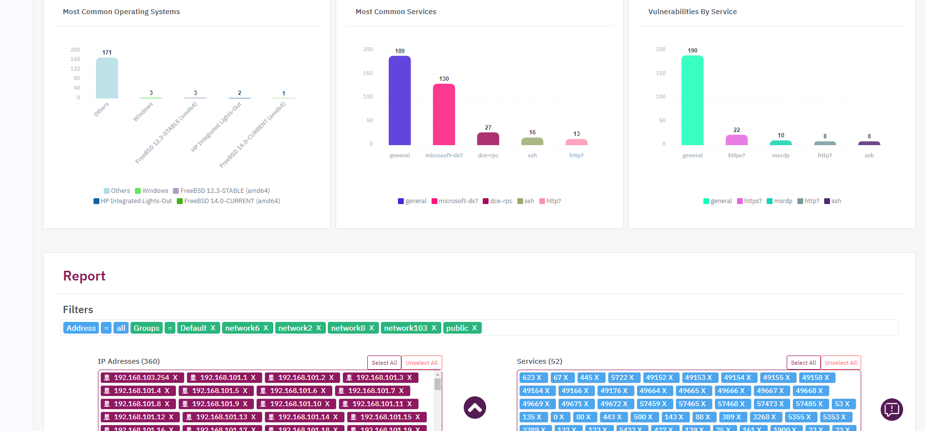Click the scroll-to-top chevron circle button
This screenshot has height=431, width=925.
point(475,408)
